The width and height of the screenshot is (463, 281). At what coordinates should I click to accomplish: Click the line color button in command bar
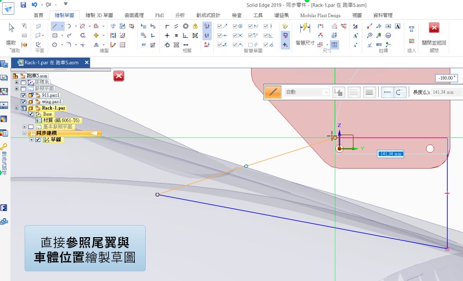click(339, 92)
